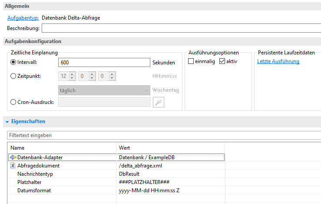
Task: Select the Datenbank-Adapter property row
Action: point(116,157)
